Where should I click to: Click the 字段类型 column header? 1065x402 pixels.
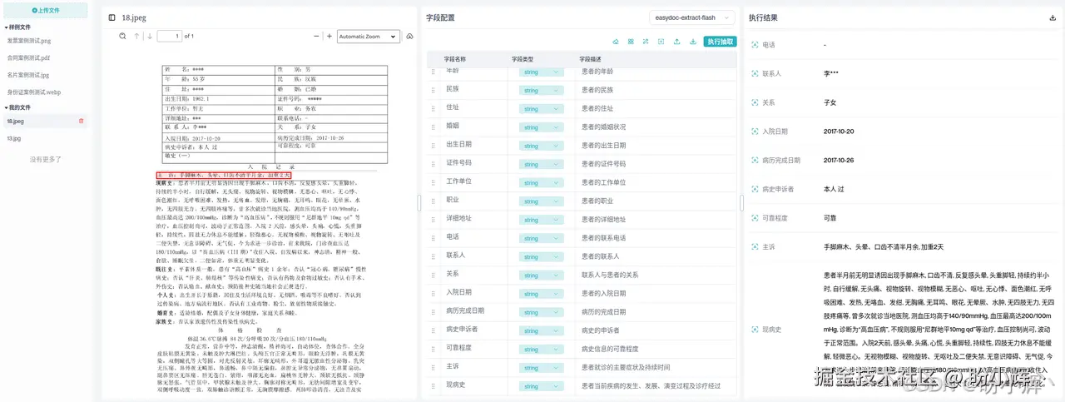(x=523, y=59)
